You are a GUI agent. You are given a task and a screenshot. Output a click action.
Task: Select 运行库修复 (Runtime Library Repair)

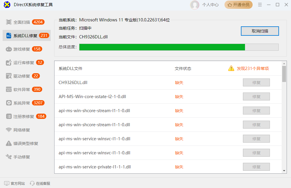point(21,62)
